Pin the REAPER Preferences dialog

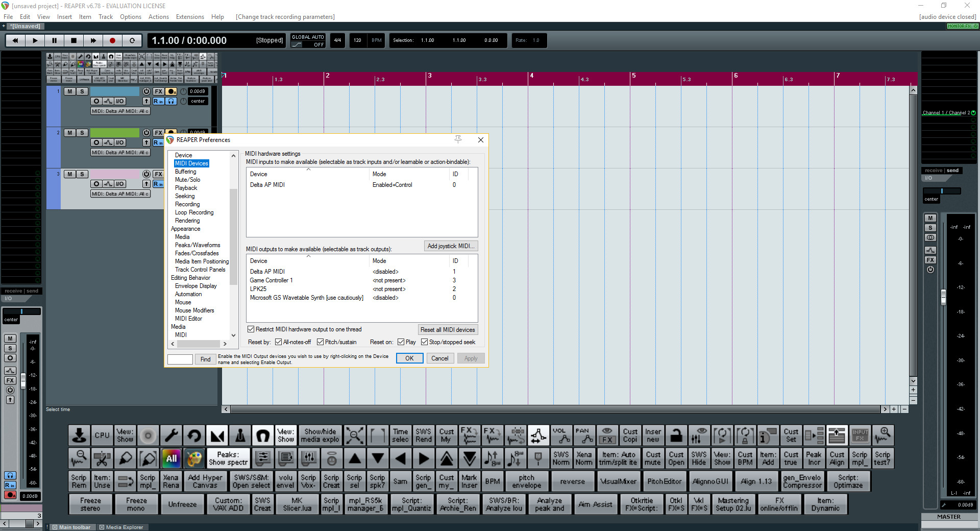458,139
